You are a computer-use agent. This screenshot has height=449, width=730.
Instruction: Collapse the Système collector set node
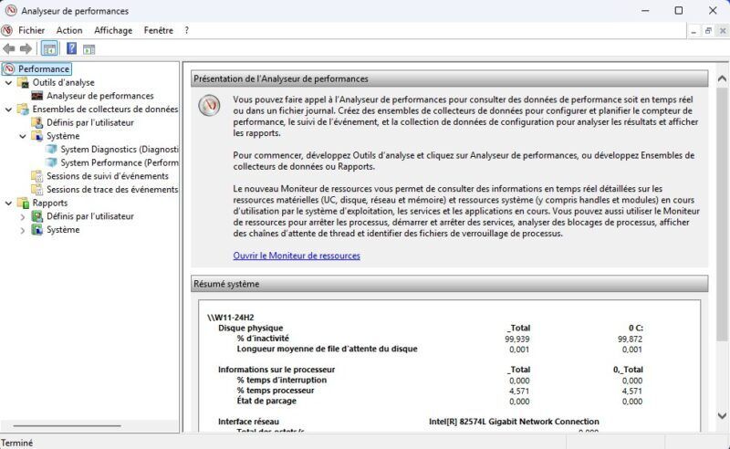coord(22,136)
